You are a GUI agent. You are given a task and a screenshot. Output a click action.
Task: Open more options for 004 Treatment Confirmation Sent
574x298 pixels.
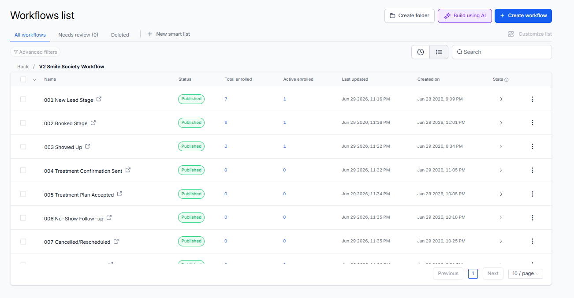pyautogui.click(x=533, y=170)
